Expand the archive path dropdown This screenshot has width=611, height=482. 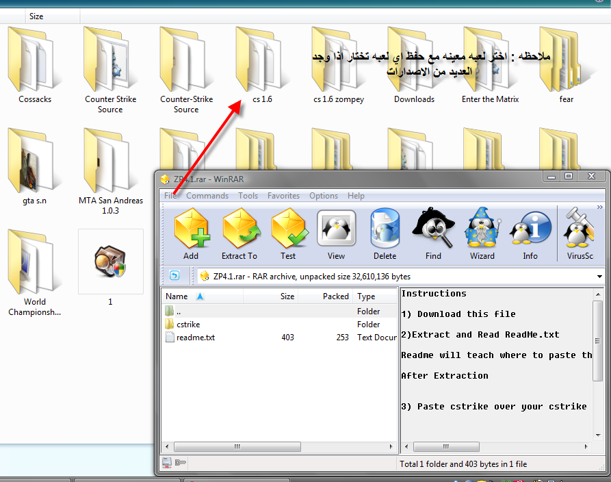pos(599,277)
